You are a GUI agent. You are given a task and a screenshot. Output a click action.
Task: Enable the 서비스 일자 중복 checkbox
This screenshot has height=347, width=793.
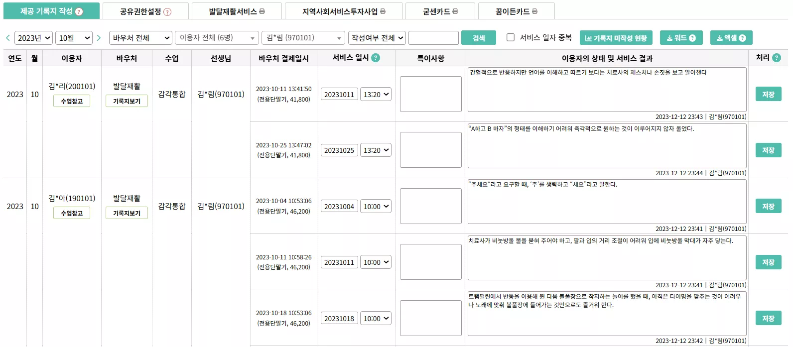point(510,37)
